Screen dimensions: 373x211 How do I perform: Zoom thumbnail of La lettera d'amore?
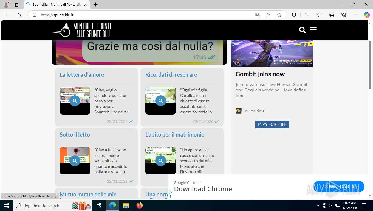pyautogui.click(x=75, y=101)
